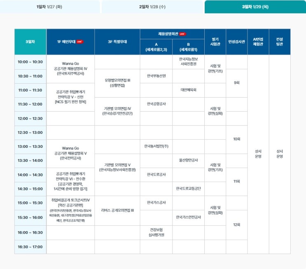This screenshot has width=306, height=269.
Task: Click 유형별모의면접 III (상황면접) cell
Action: tap(117, 83)
